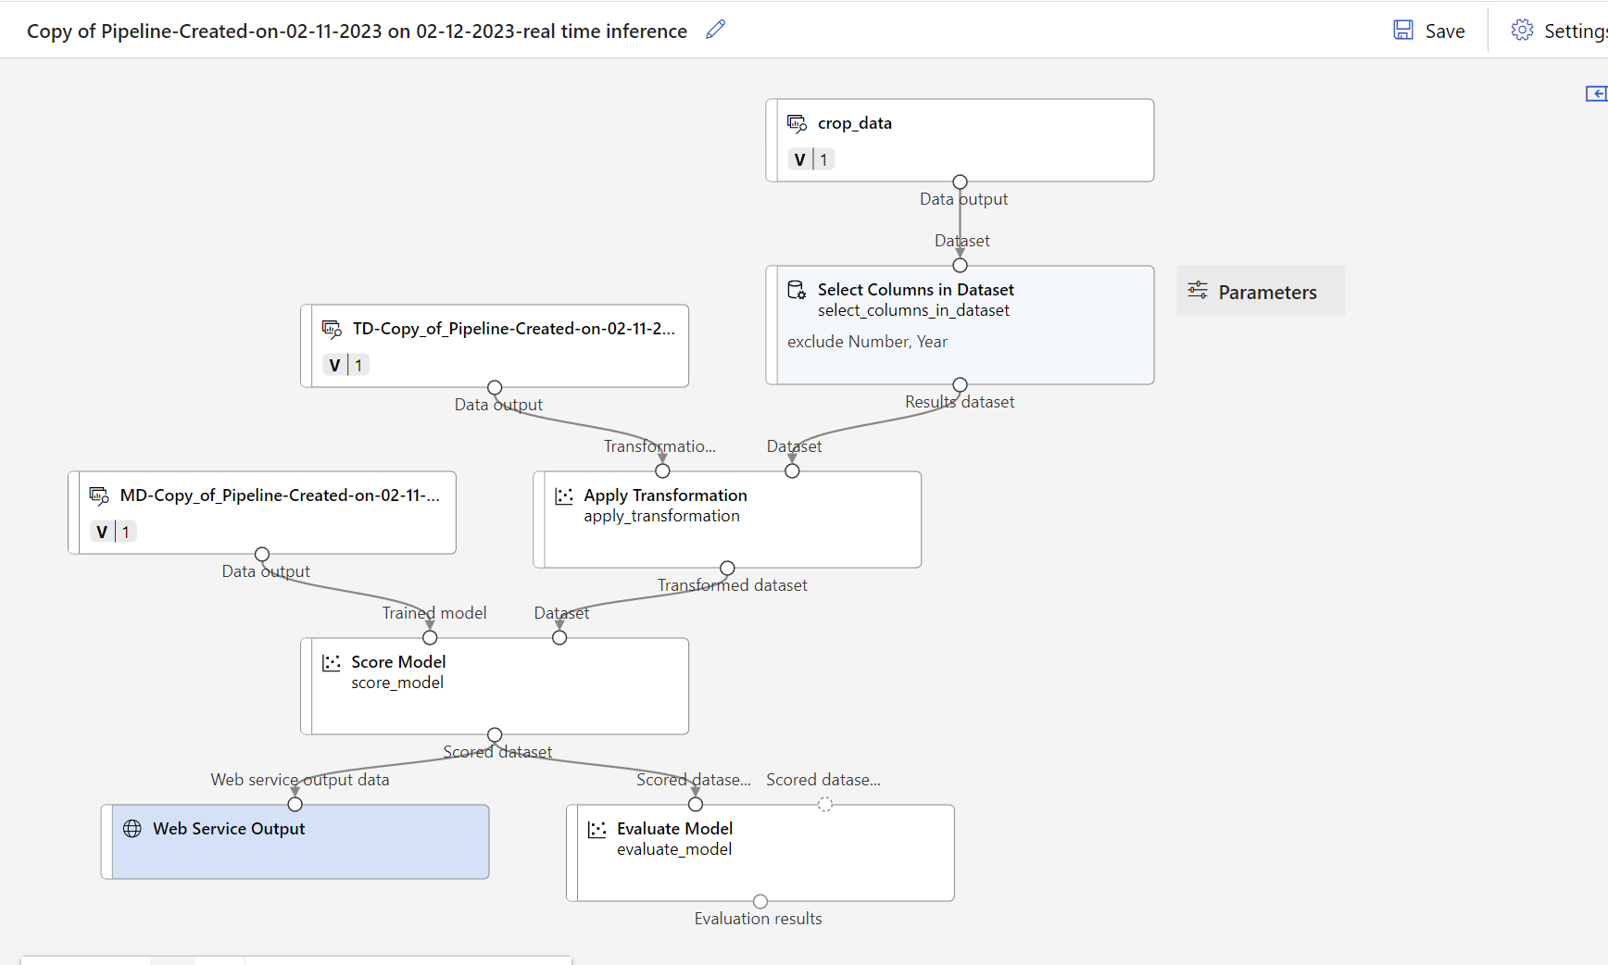The width and height of the screenshot is (1608, 965).
Task: Click the Apply Transformation module icon
Action: [564, 495]
